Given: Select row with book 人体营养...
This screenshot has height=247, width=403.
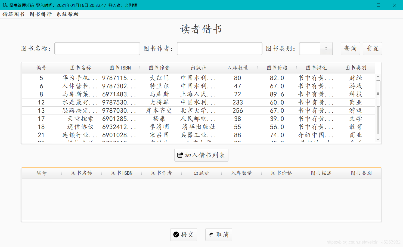Looking at the screenshot, I should [199, 86].
